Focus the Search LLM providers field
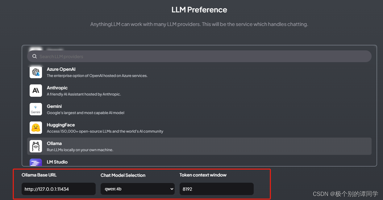 click(199, 56)
